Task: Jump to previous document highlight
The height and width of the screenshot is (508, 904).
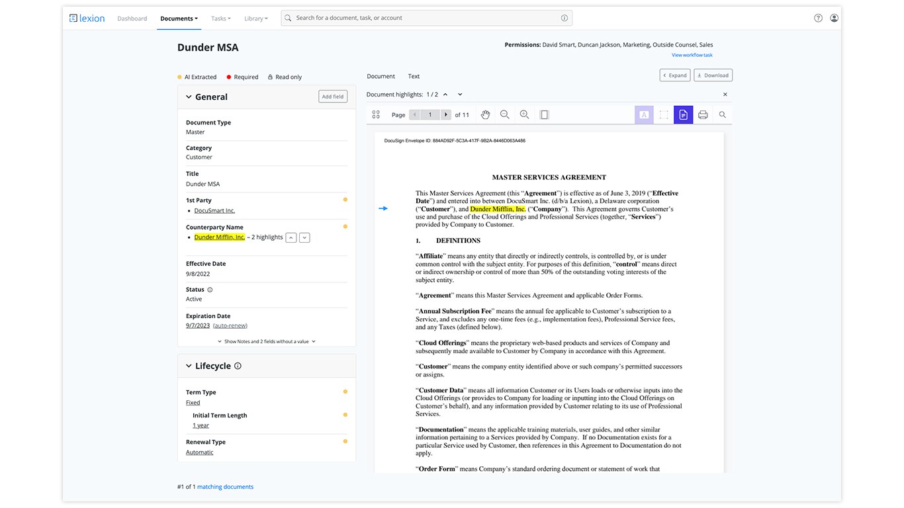Action: click(445, 95)
